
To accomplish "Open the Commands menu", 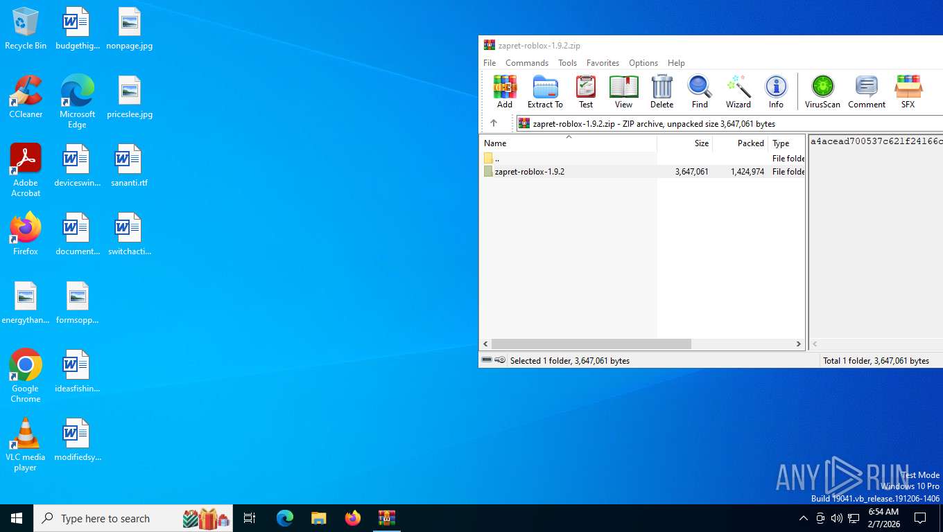I will coord(527,62).
